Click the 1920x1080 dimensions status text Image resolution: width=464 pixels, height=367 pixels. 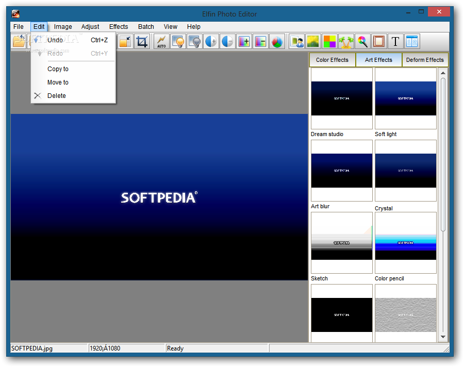click(x=105, y=348)
